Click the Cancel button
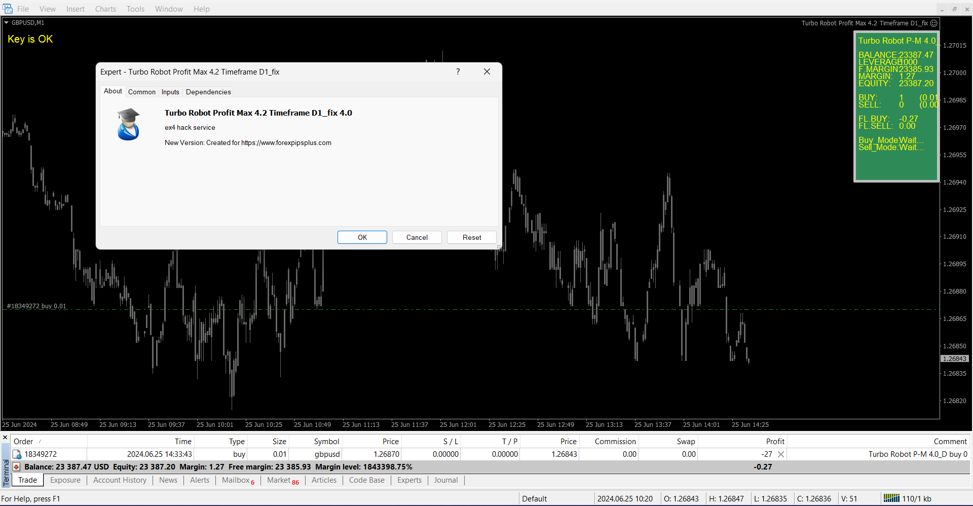The height and width of the screenshot is (506, 973). tap(417, 237)
